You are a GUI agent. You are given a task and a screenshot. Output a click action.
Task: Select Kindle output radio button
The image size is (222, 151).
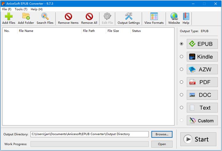tap(181, 57)
